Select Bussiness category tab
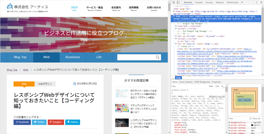This screenshot has width=264, height=134. [73, 57]
